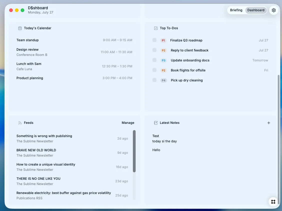The width and height of the screenshot is (282, 211).
Task: Close the window with the red button
Action: click(11, 10)
